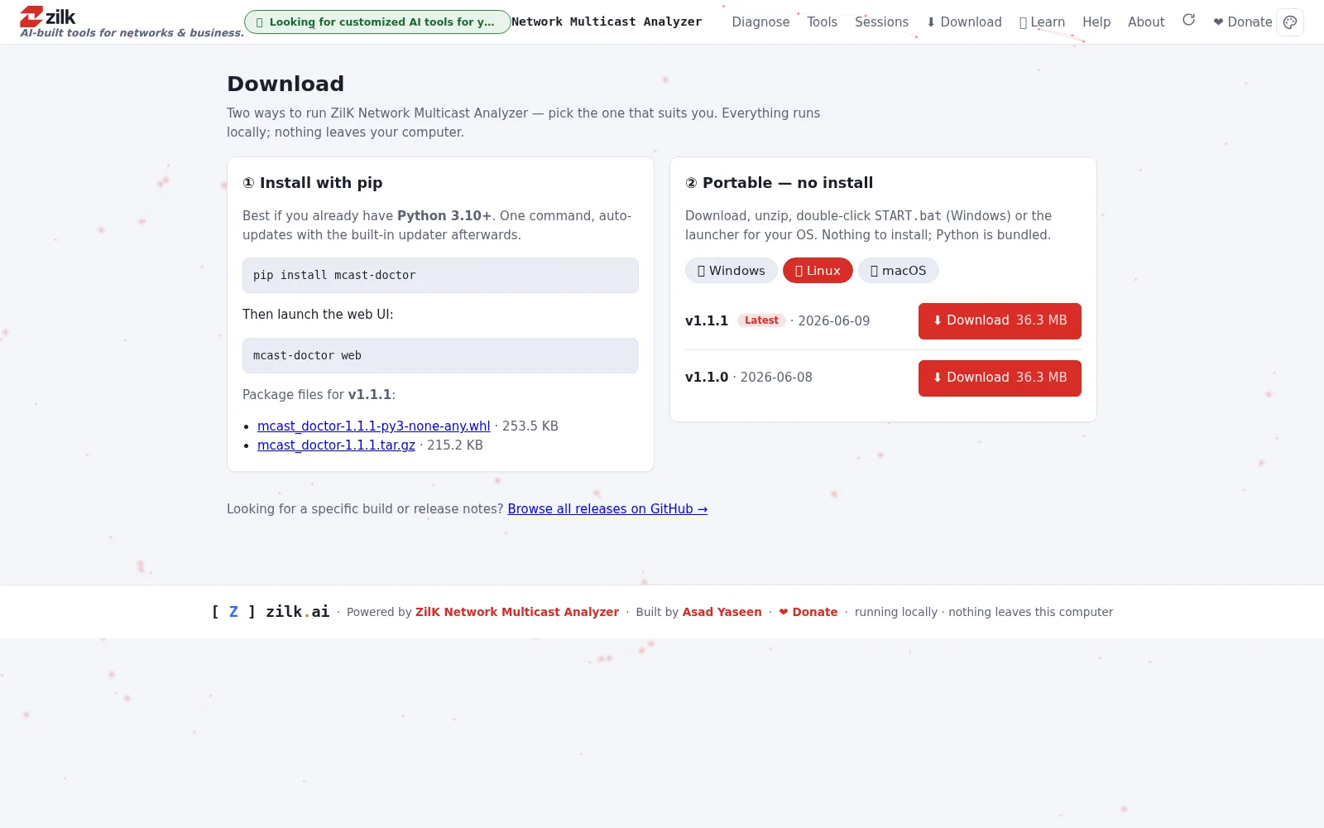
Task: Select the Linux platform tab
Action: coord(818,271)
